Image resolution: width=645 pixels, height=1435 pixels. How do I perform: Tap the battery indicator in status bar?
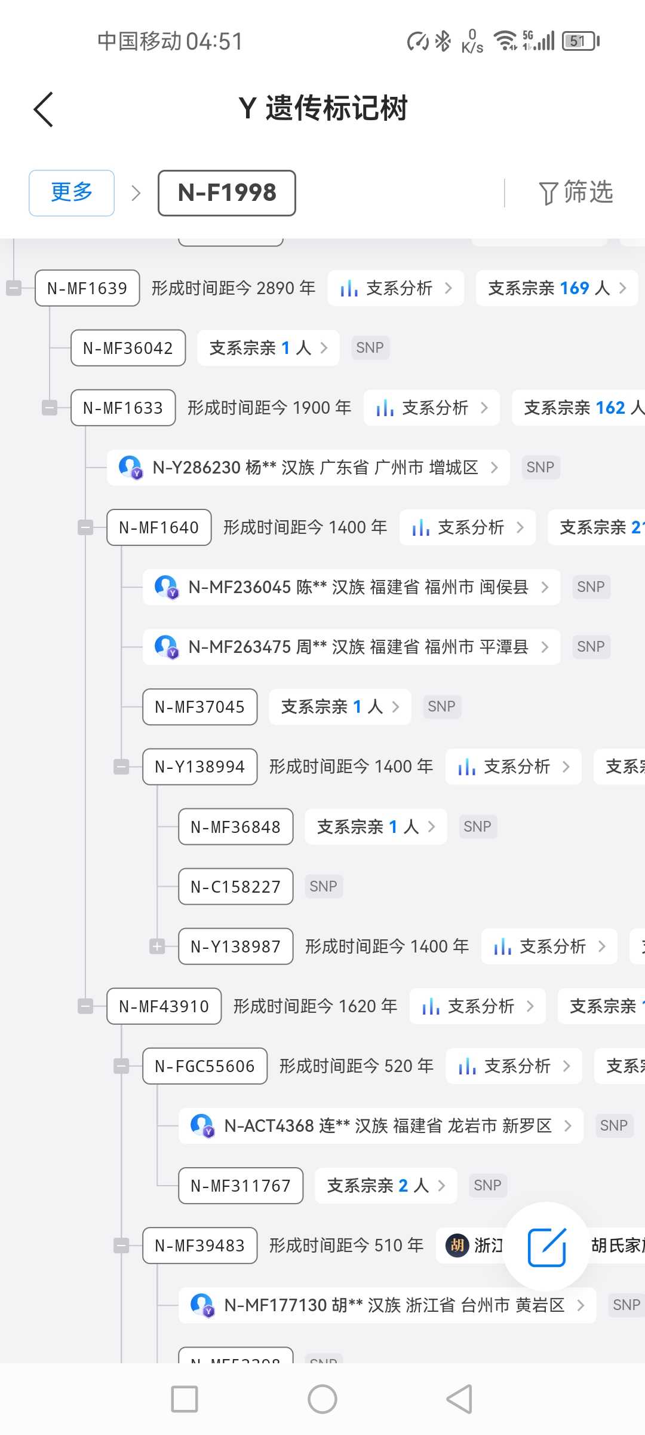(x=580, y=41)
